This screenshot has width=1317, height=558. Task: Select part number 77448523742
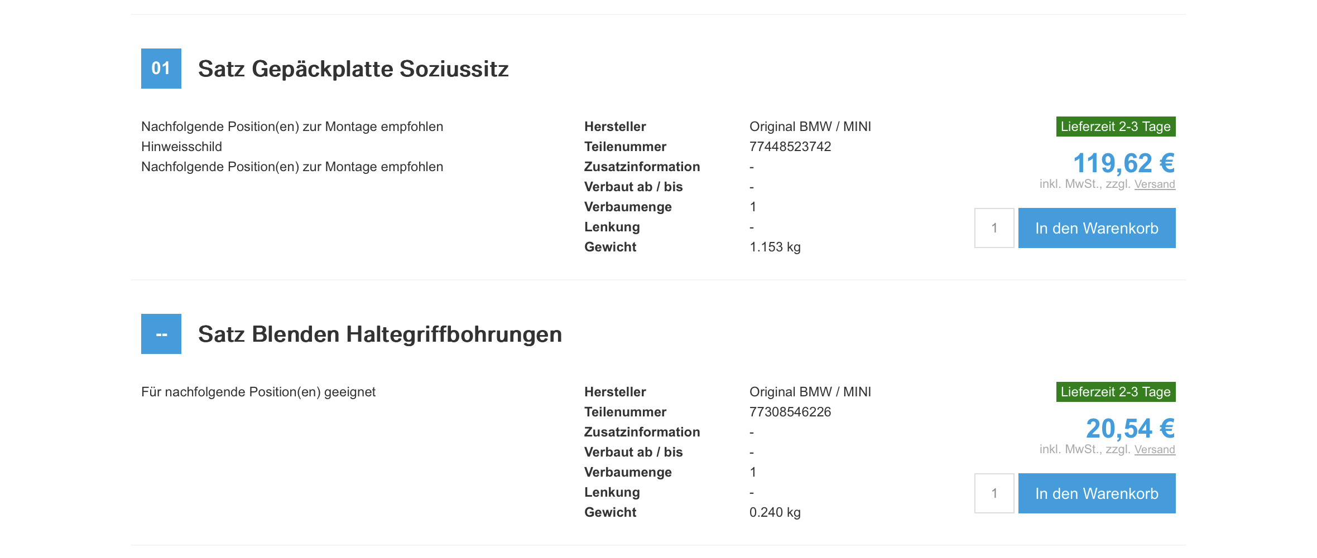[x=790, y=147]
